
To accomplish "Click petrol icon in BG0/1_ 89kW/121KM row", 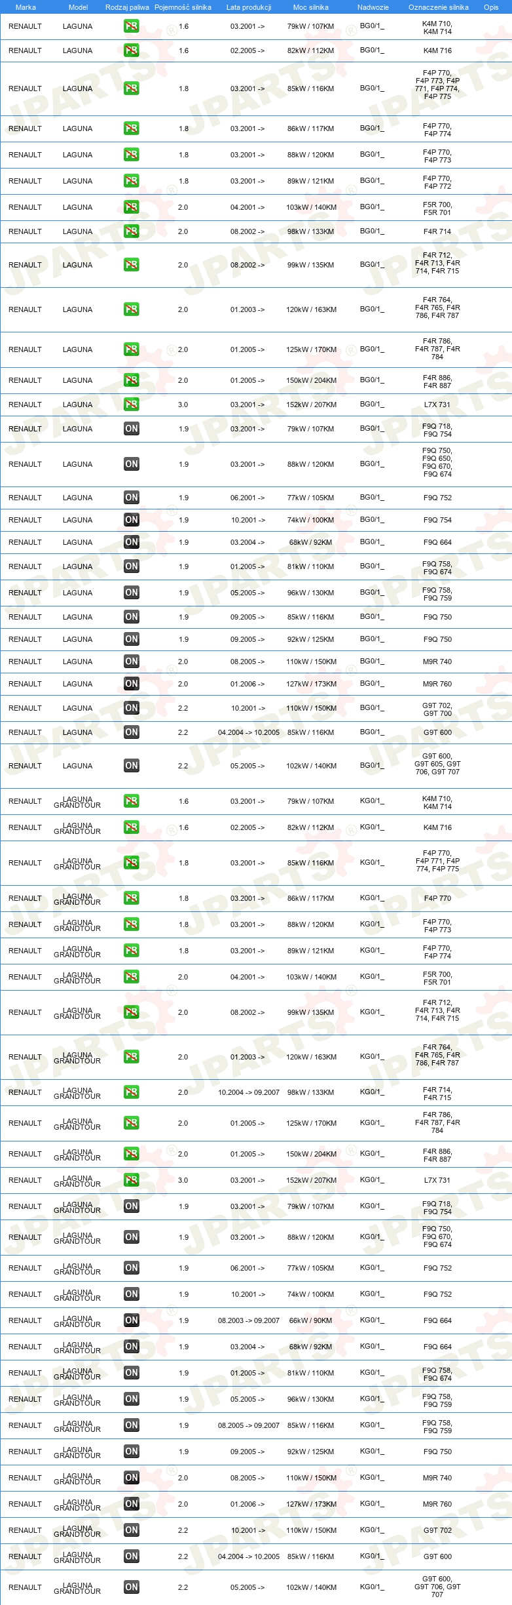I will click(x=131, y=181).
